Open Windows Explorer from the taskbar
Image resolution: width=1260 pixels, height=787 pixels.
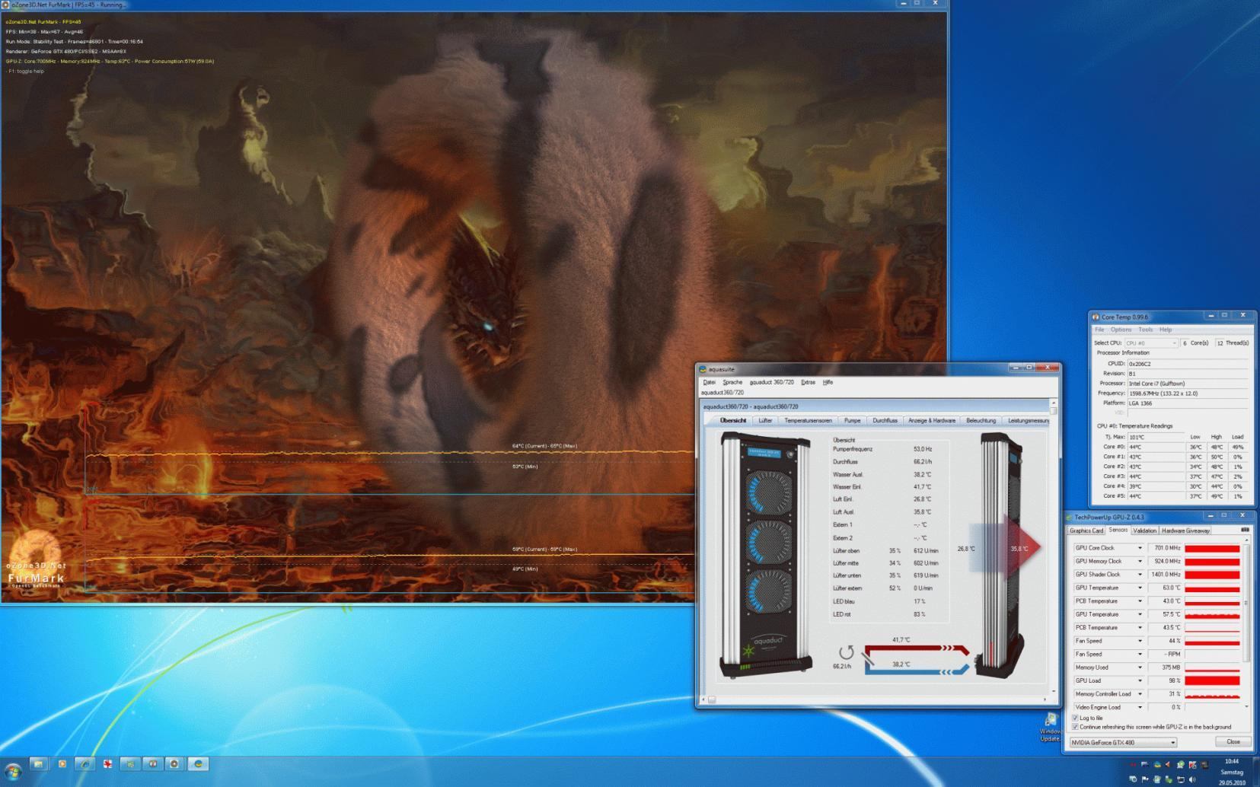coord(39,763)
